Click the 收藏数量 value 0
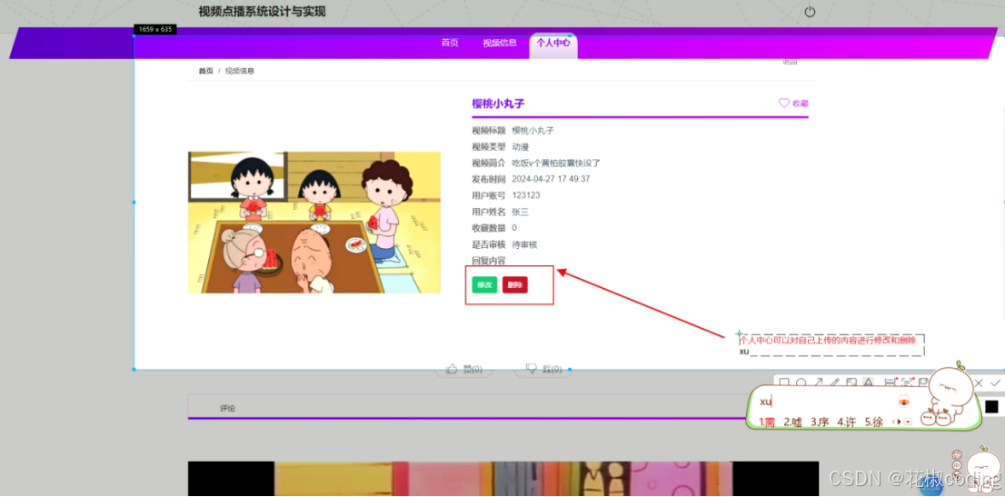 pos(514,228)
